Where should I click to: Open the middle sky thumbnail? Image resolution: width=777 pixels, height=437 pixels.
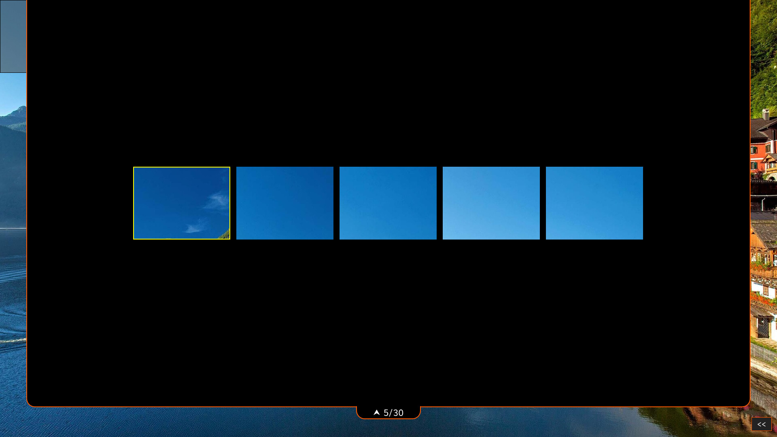click(x=388, y=203)
